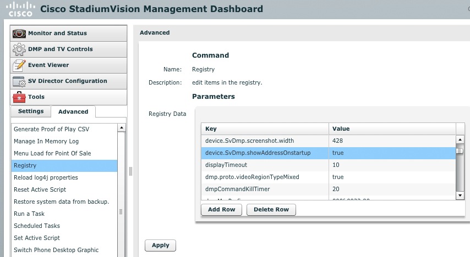The height and width of the screenshot is (257, 470).
Task: Select the Registry command in list
Action: tap(64, 165)
